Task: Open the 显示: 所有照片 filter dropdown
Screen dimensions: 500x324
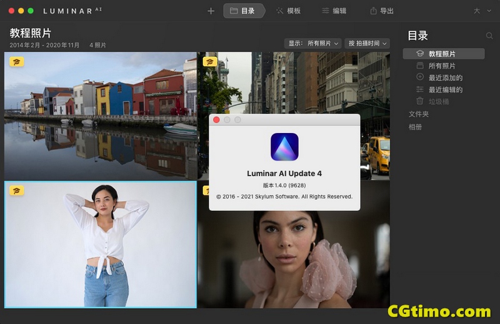Action: point(313,43)
